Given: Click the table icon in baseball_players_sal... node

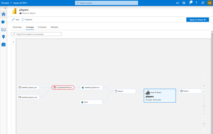Looking at the screenshot, I should (19, 88).
